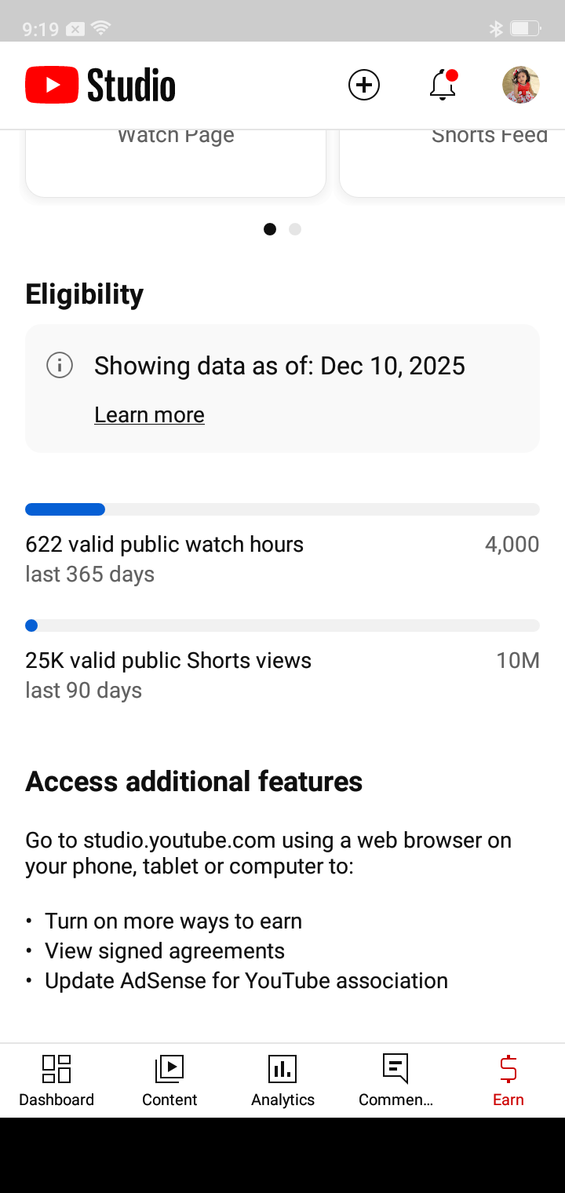Viewport: 565px width, 1193px height.
Task: Tap the battery status icon
Action: coord(524,29)
